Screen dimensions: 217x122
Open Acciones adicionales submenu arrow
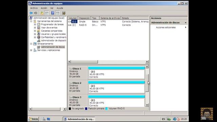pos(185,27)
